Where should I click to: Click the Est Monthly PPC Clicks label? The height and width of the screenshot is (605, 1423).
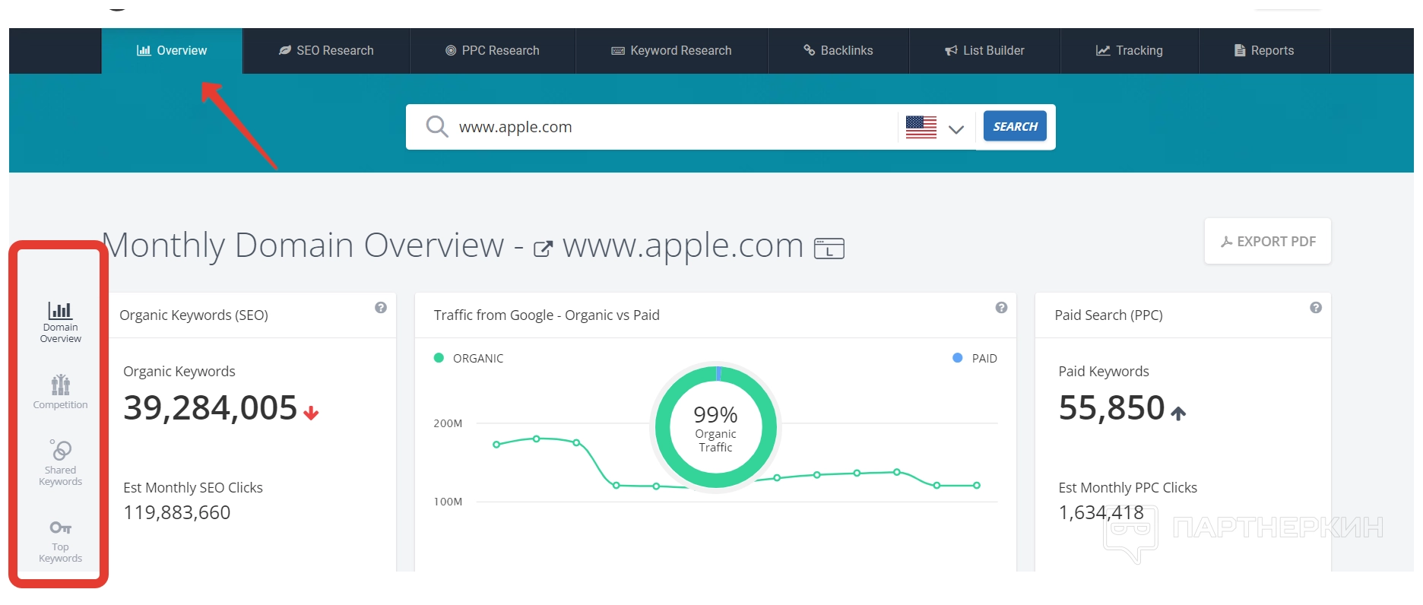click(x=1128, y=488)
